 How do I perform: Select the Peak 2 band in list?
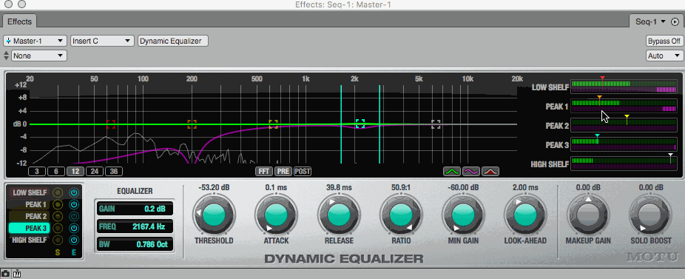pos(30,216)
